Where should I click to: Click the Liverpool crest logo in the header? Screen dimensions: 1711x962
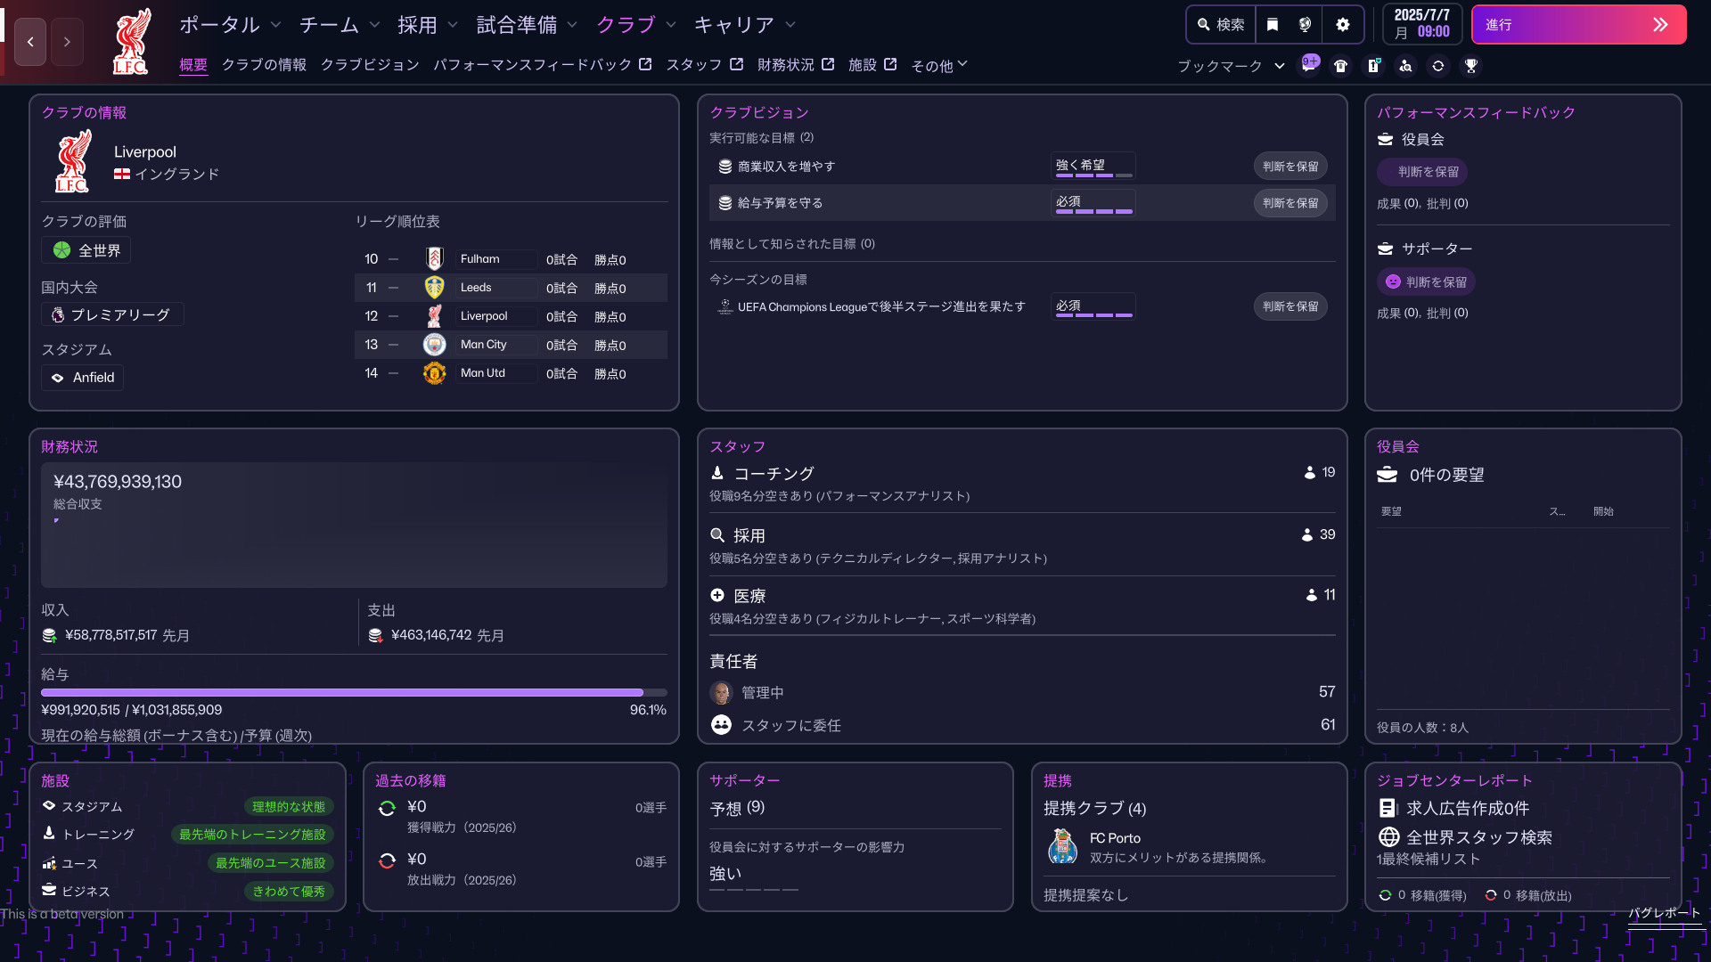tap(131, 42)
